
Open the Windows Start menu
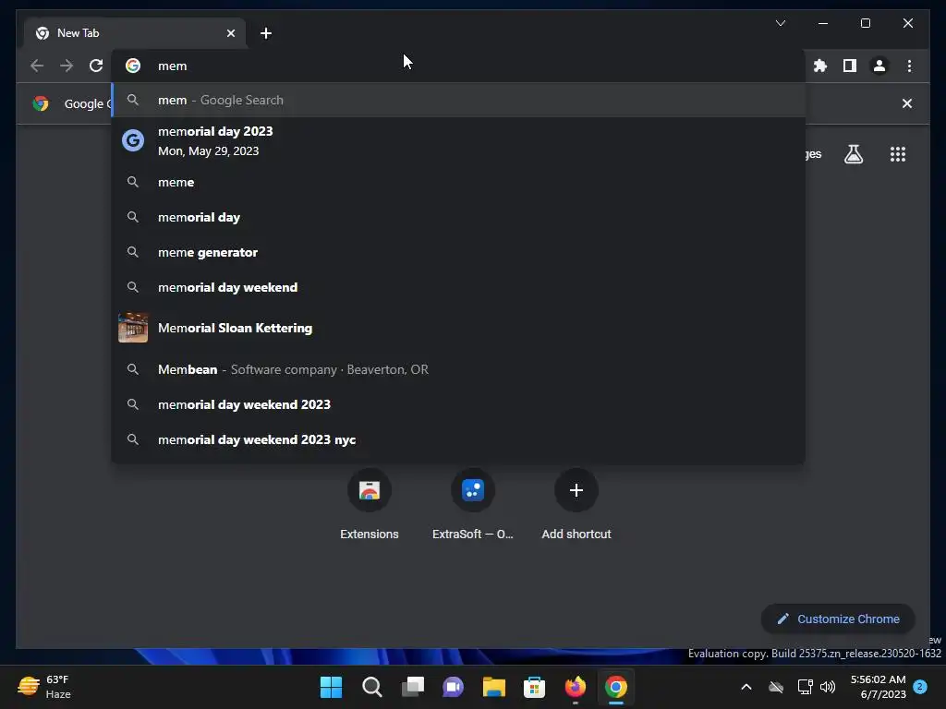coord(332,687)
